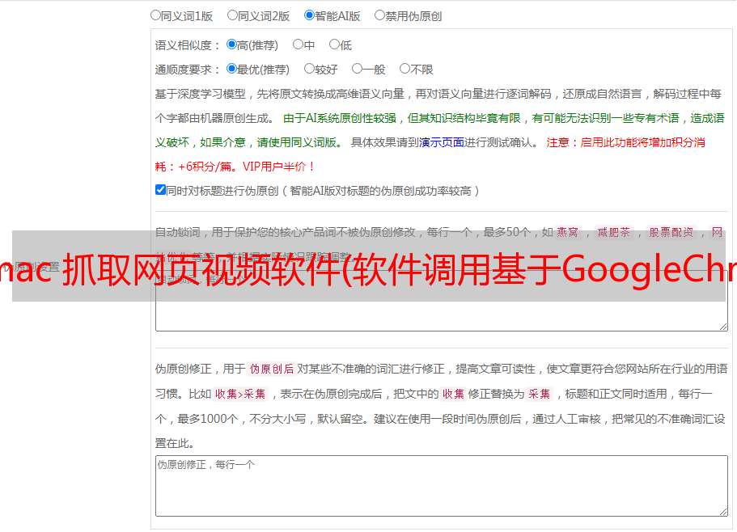Select the 同义词2版 radio option
The height and width of the screenshot is (532, 737).
point(232,15)
